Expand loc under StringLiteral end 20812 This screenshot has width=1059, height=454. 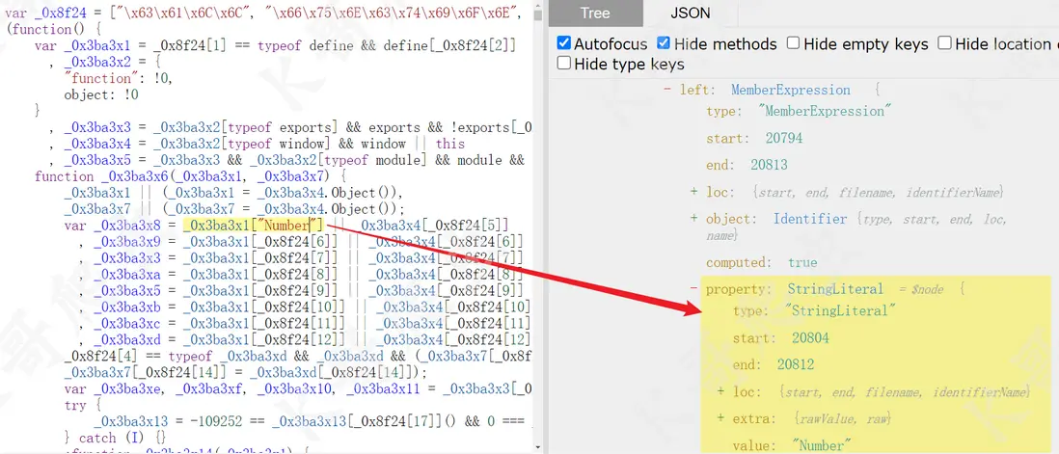(x=721, y=392)
